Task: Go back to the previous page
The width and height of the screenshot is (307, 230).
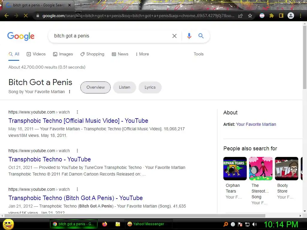Action: [7, 16]
